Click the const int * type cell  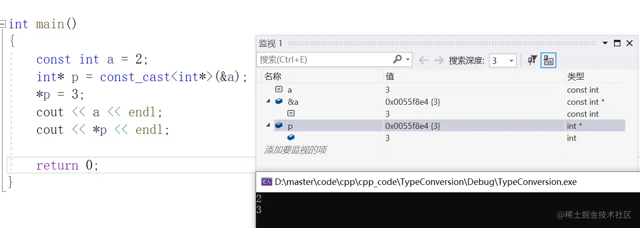[586, 102]
